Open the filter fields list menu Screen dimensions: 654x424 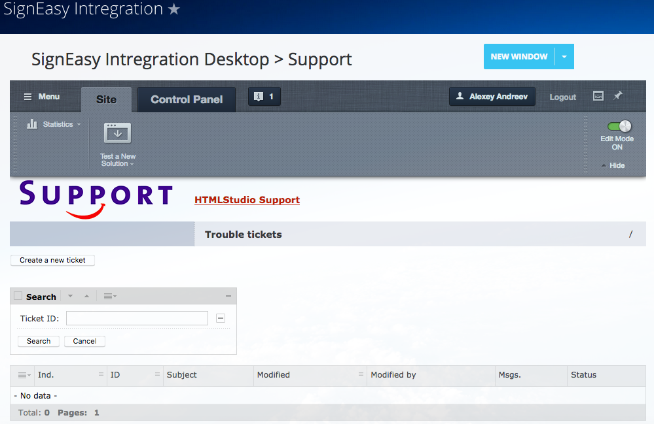pyautogui.click(x=110, y=296)
